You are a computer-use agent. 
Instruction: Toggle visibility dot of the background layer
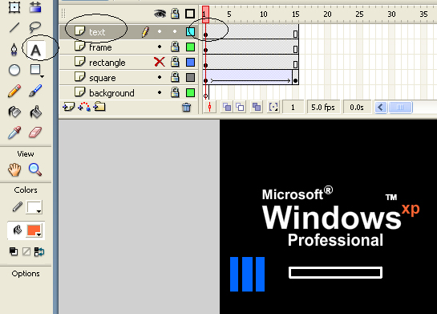coord(160,92)
